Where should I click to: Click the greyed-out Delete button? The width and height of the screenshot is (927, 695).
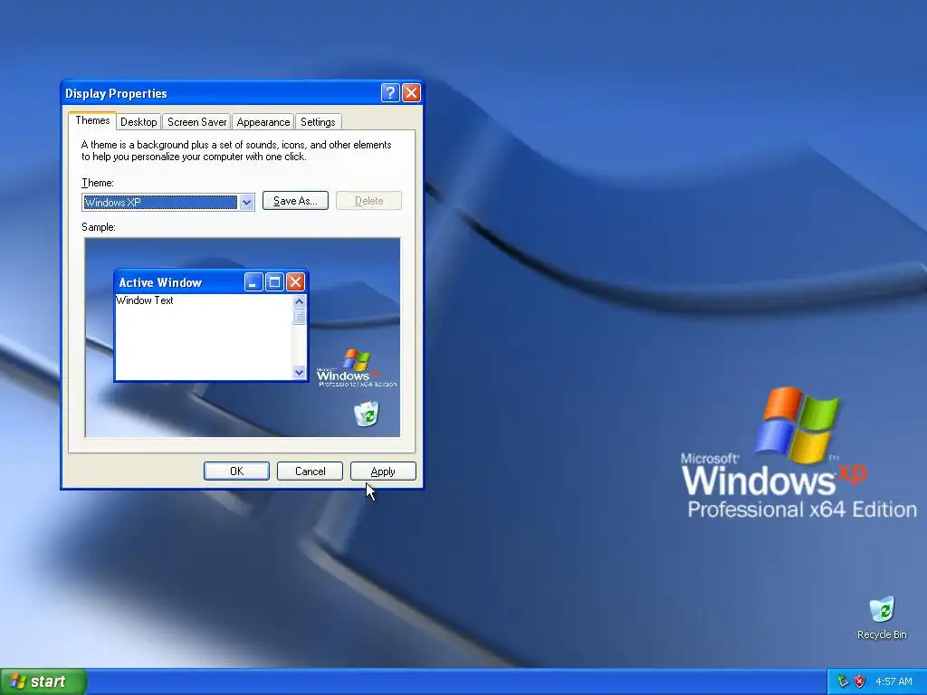click(369, 201)
